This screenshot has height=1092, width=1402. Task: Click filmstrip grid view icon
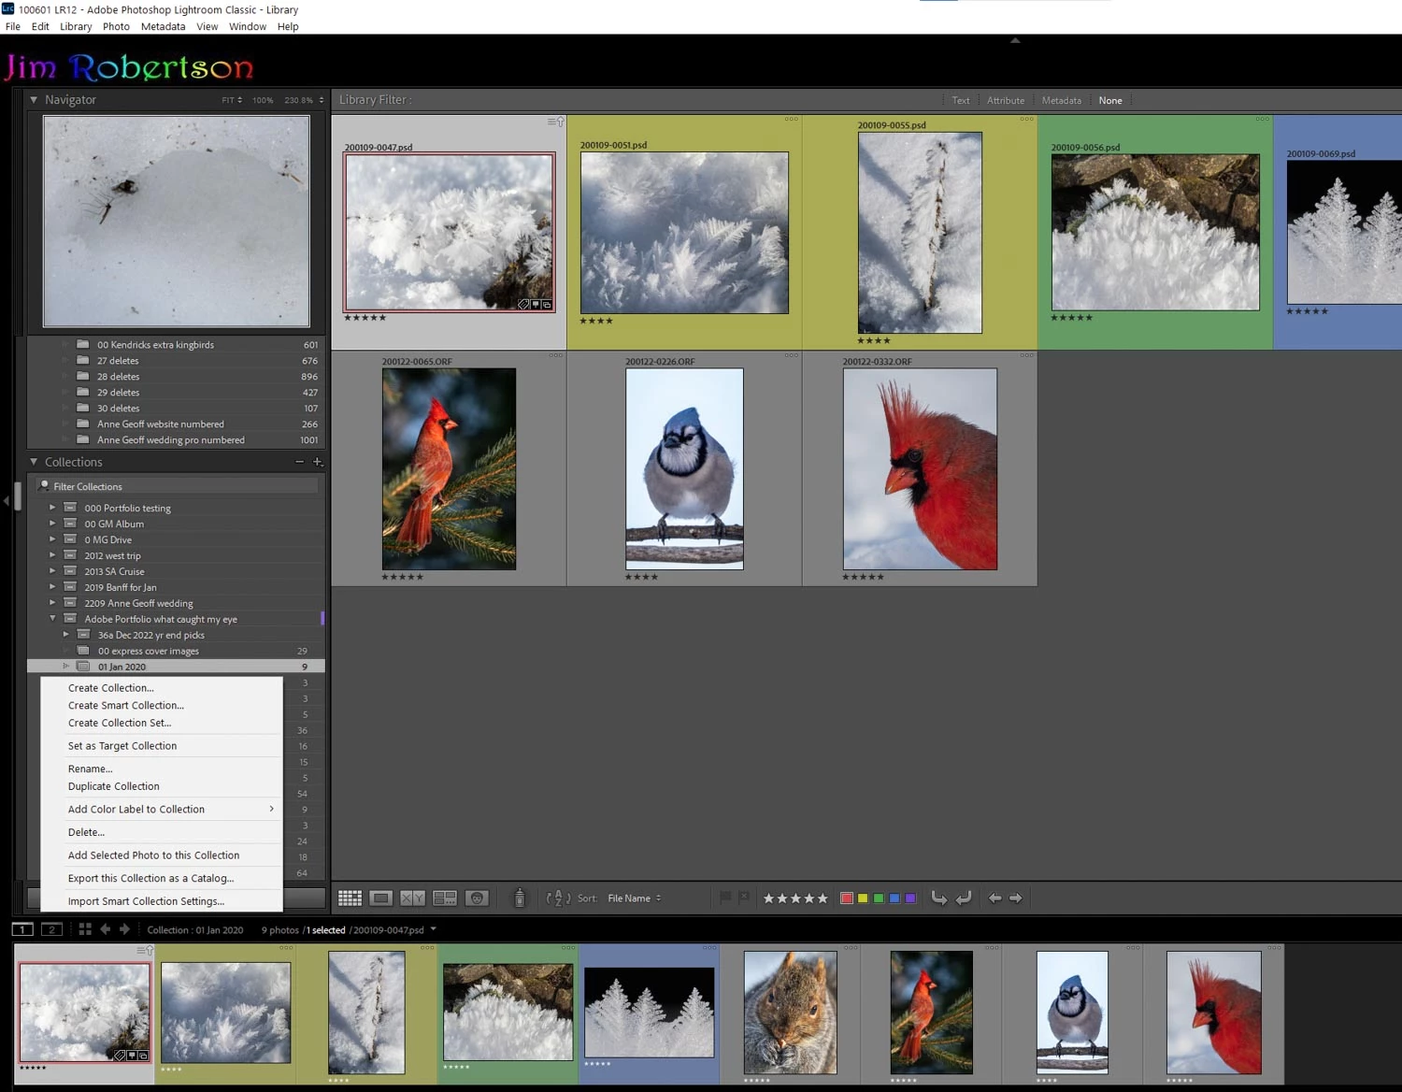pos(85,929)
